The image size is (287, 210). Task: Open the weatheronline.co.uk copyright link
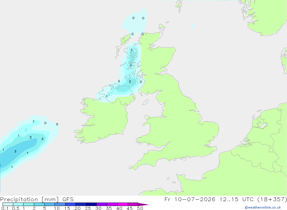click(x=263, y=207)
